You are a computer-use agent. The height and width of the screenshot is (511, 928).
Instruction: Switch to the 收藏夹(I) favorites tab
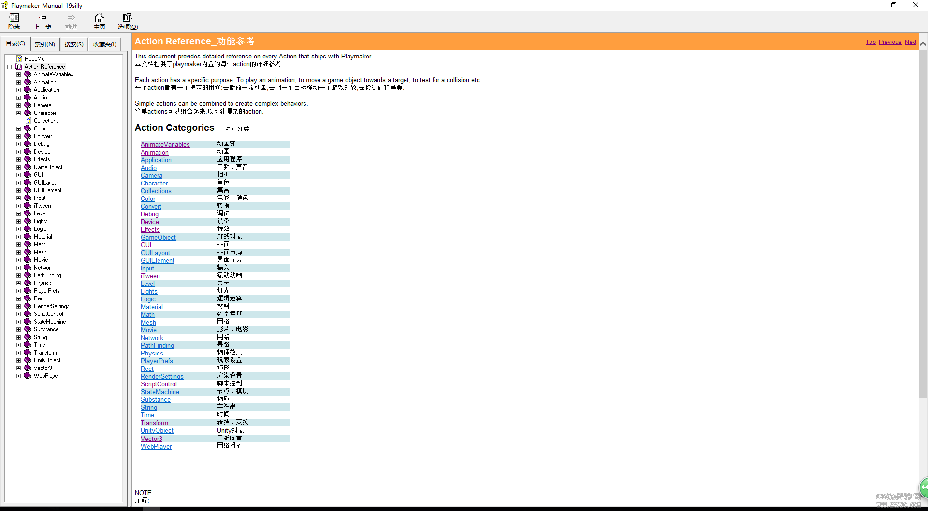[x=104, y=44]
